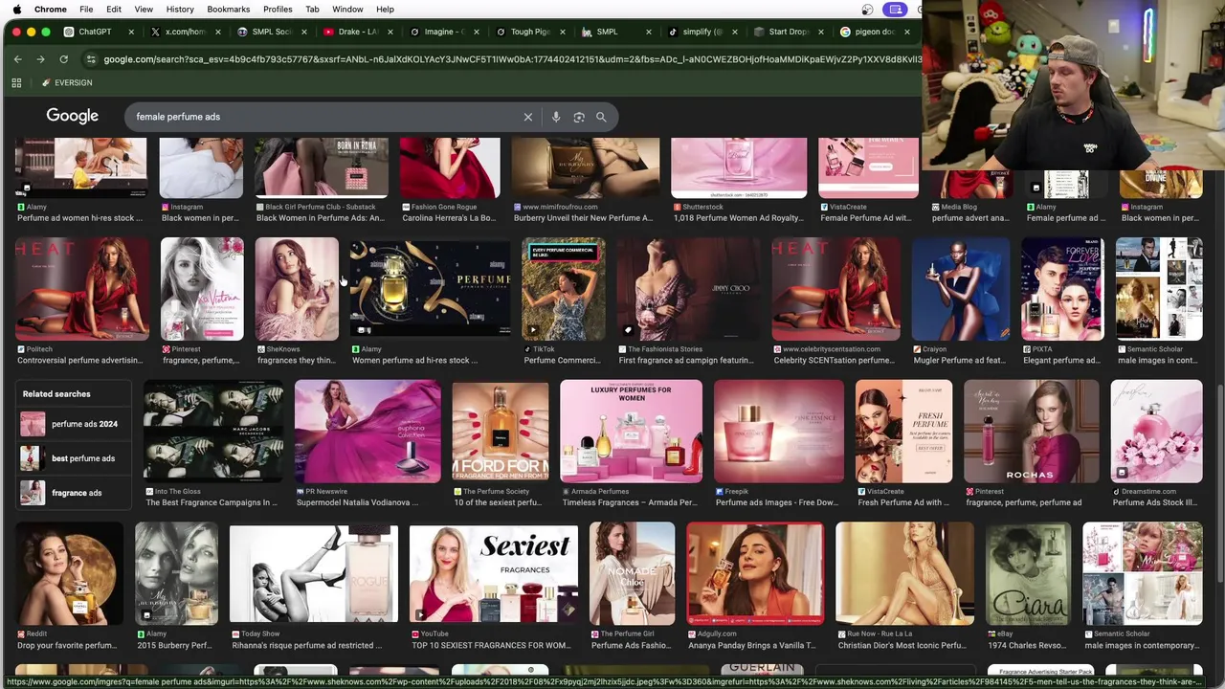
Task: Click 'Drop your favorite perfum...' Reddit caption
Action: click(67, 645)
